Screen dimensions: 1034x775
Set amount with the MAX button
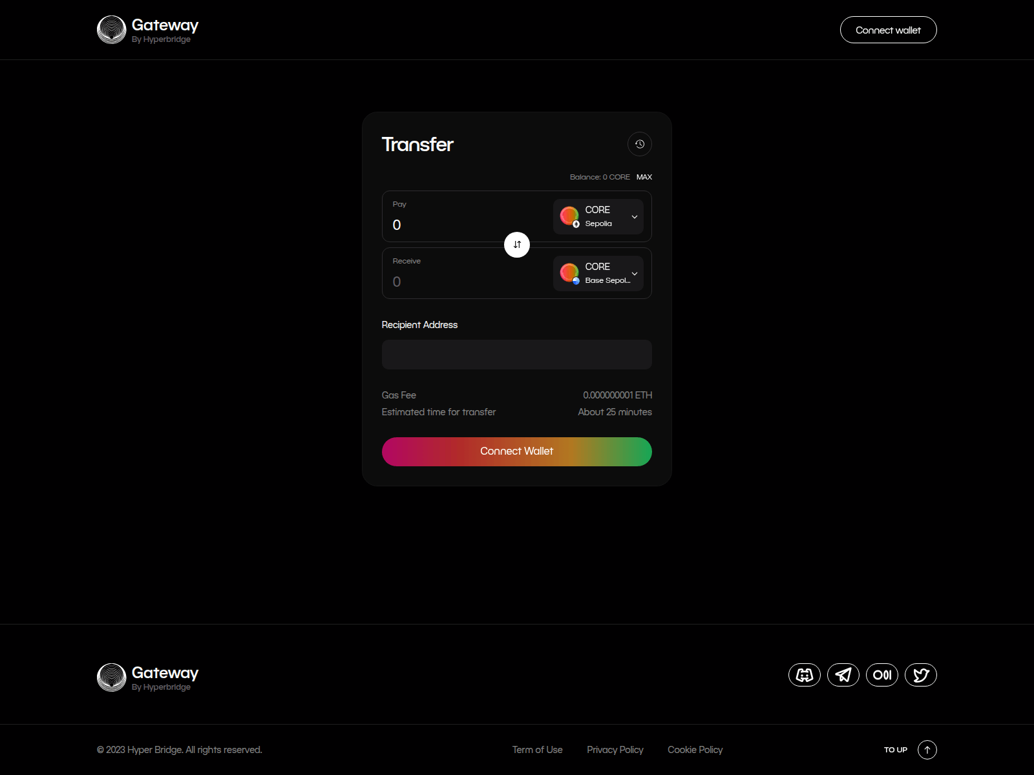(644, 177)
